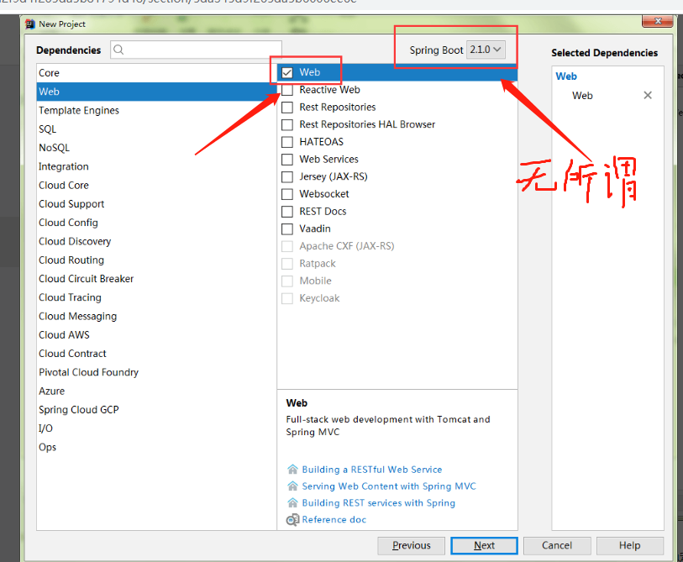
Task: Open Building a RESTful Web Service guide
Action: pos(372,470)
